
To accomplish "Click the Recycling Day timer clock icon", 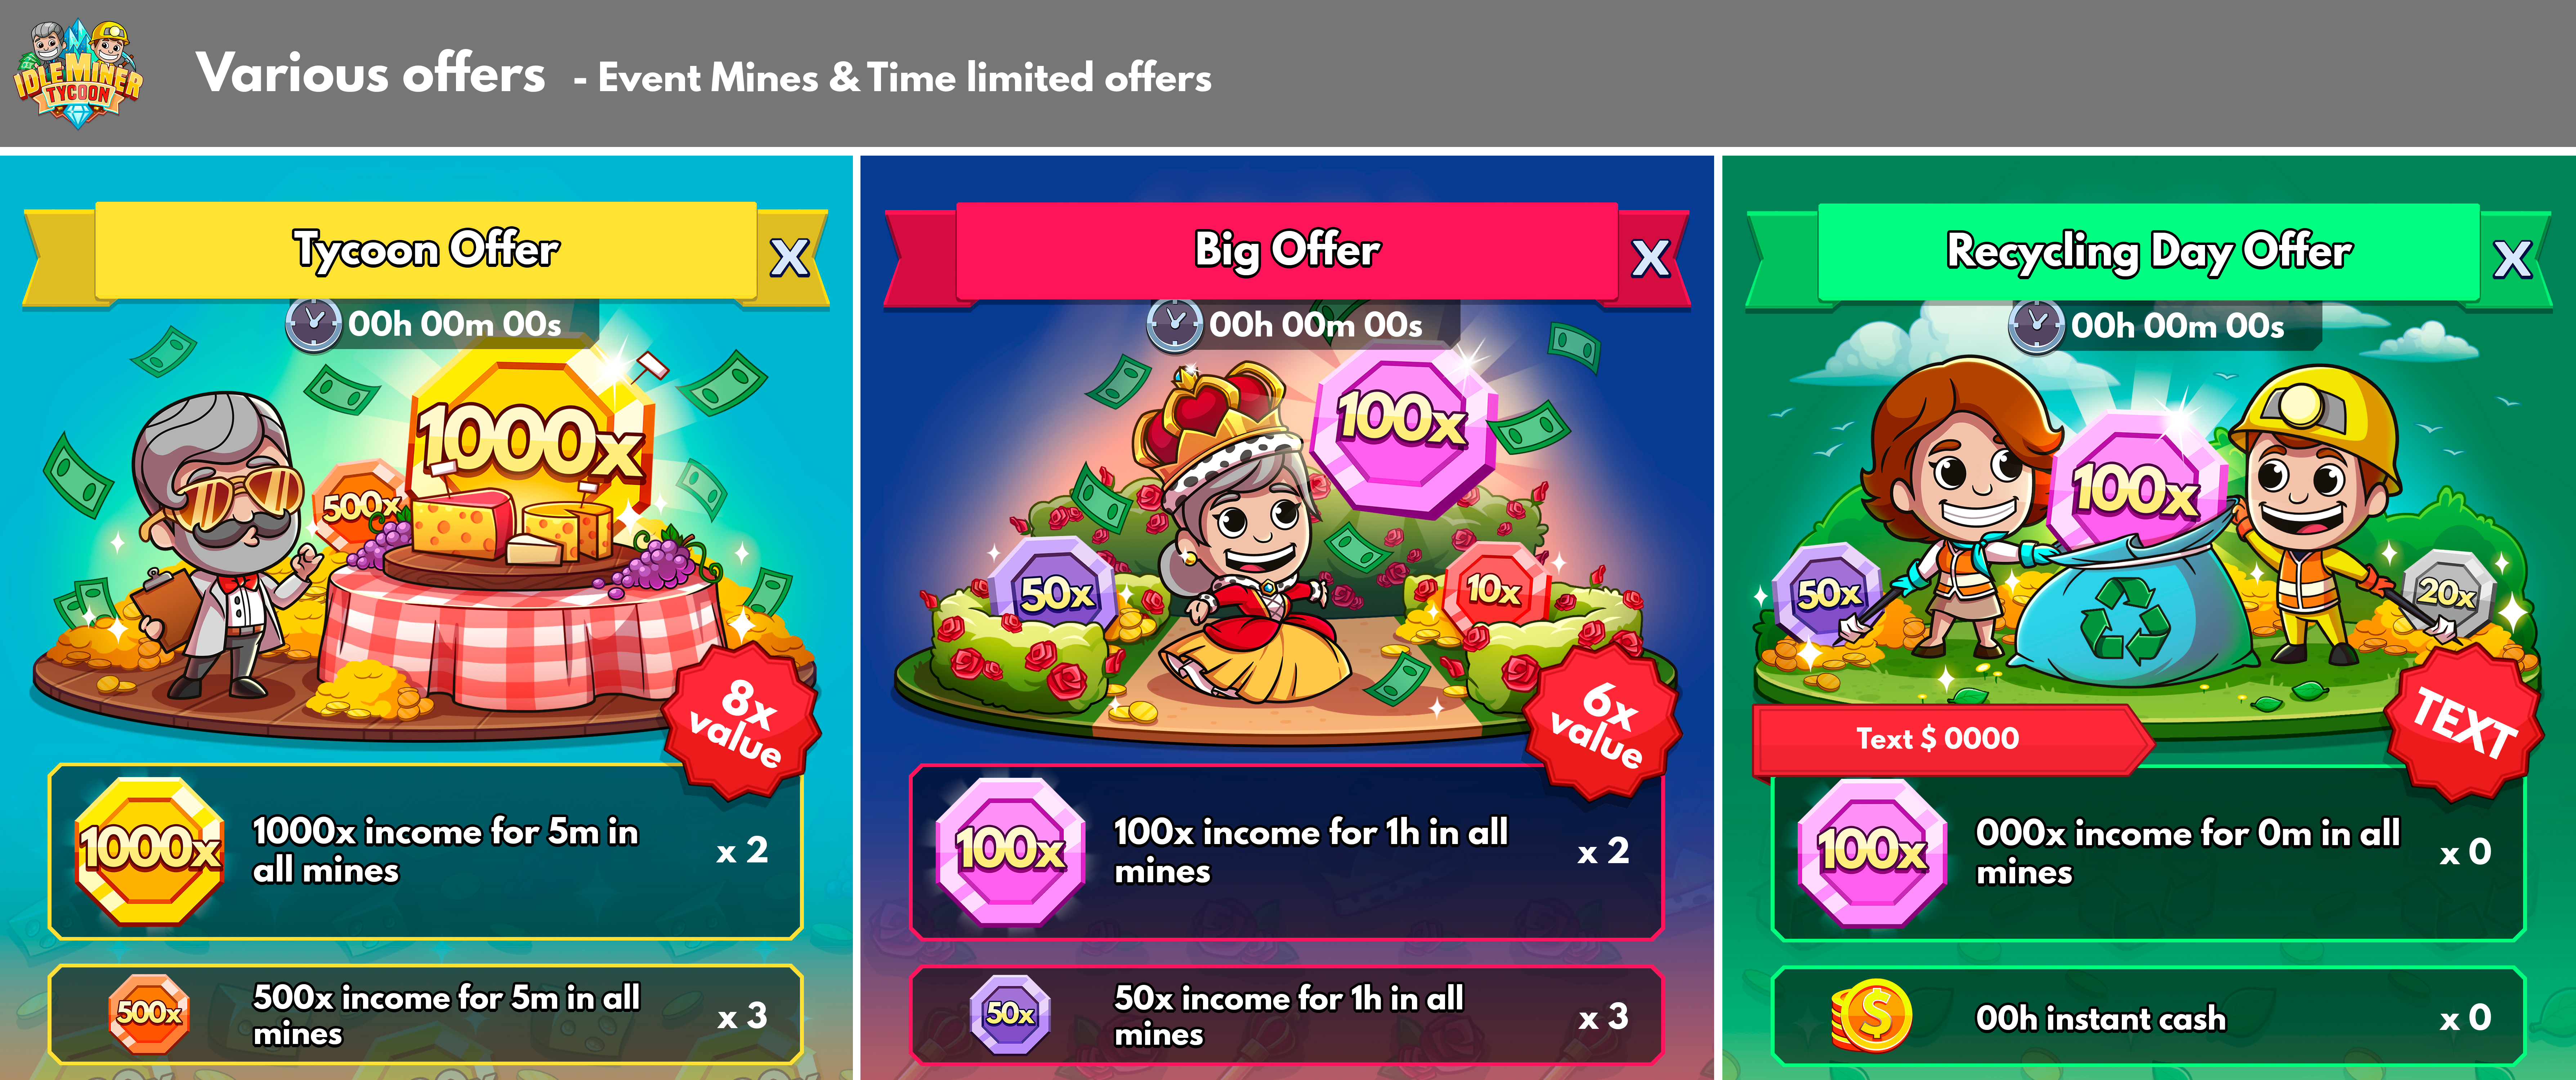I will pos(2036,325).
